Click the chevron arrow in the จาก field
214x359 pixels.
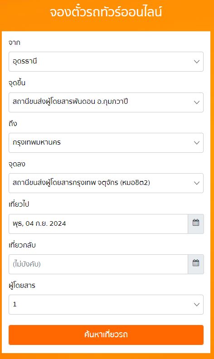click(x=197, y=62)
